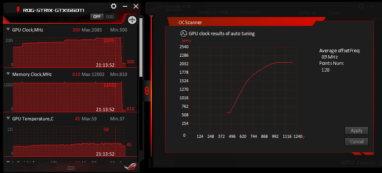This screenshot has width=382, height=173.
Task: Collapse the GPU Temperature,C graph
Action: pos(8,119)
